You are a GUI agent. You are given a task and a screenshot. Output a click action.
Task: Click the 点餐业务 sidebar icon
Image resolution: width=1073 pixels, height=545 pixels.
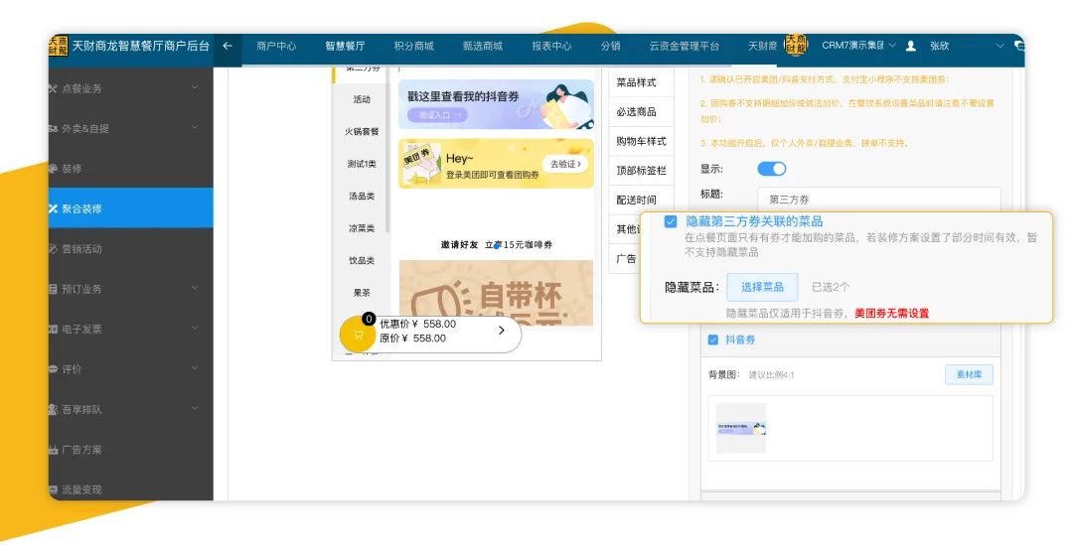click(53, 88)
